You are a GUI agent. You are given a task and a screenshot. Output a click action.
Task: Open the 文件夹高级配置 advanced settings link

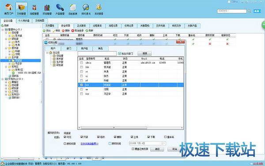pyautogui.click(x=89, y=143)
